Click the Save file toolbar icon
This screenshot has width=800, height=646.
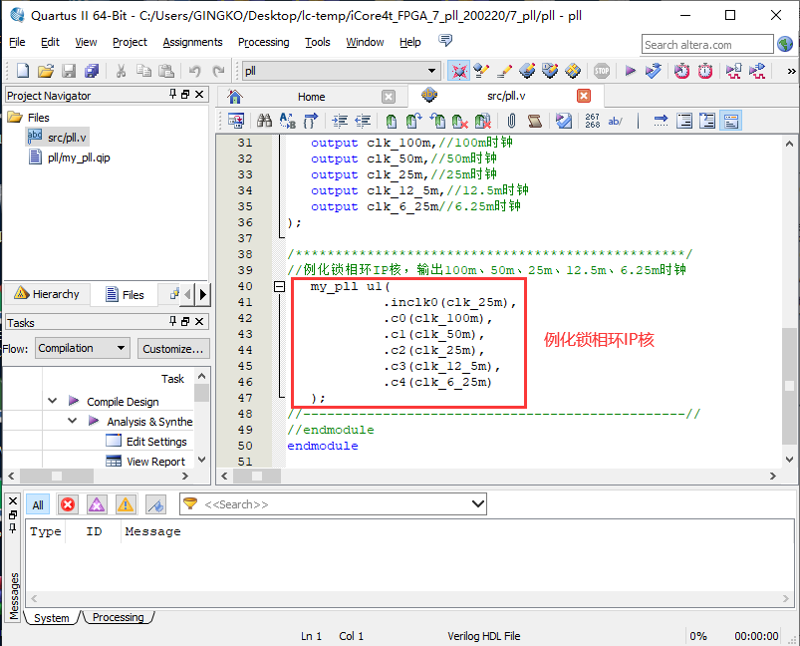pyautogui.click(x=69, y=71)
